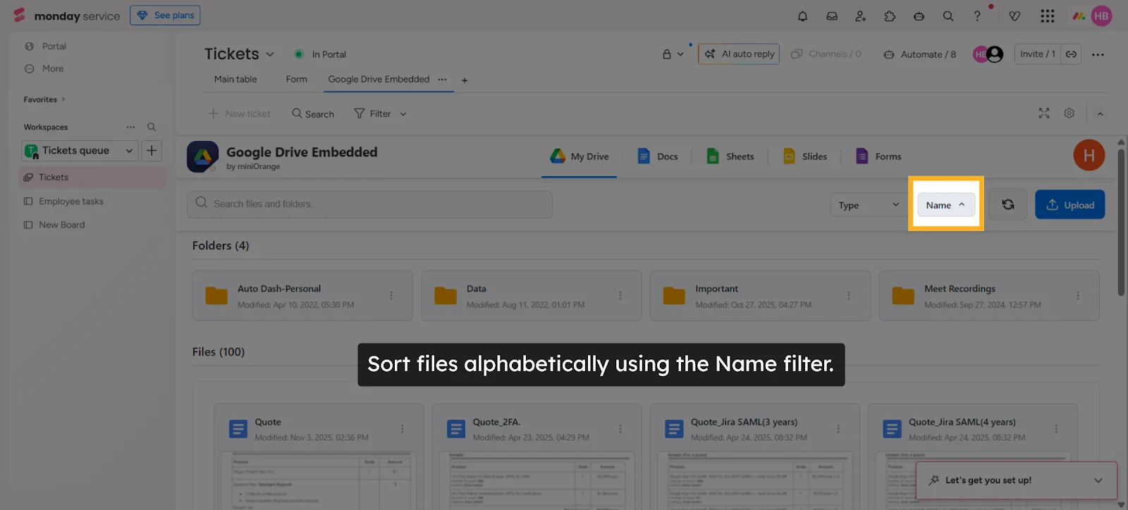Open the apps marketplace puzzle icon
Viewport: 1128px width, 510px height.
[890, 16]
